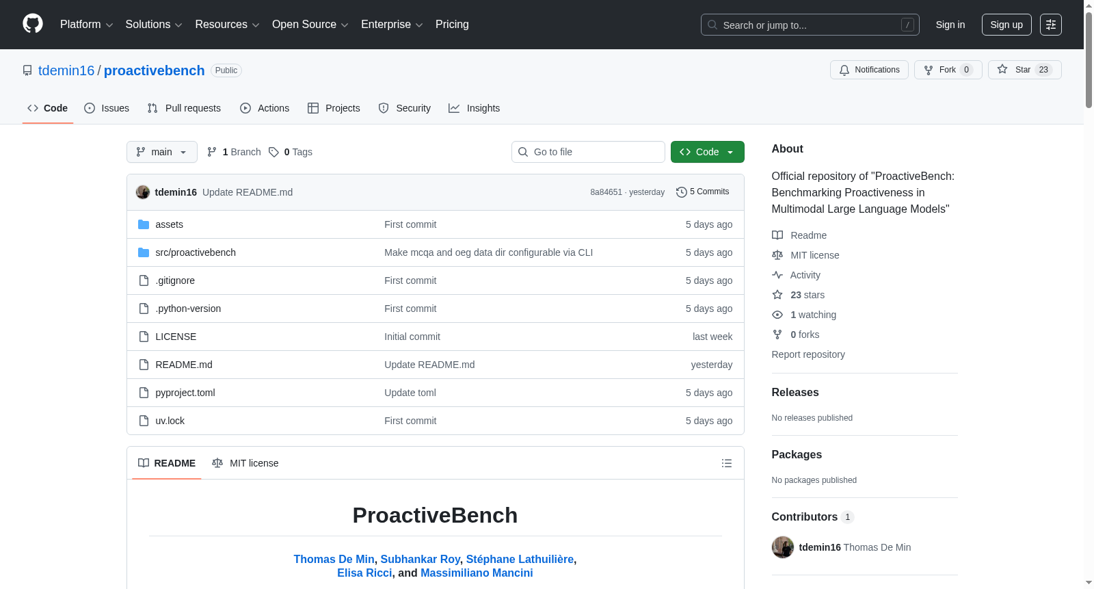Switch to the MIT license tab in README panel
This screenshot has width=1094, height=589.
point(245,463)
